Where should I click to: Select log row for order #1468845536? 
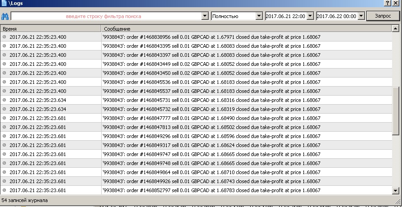(196, 82)
